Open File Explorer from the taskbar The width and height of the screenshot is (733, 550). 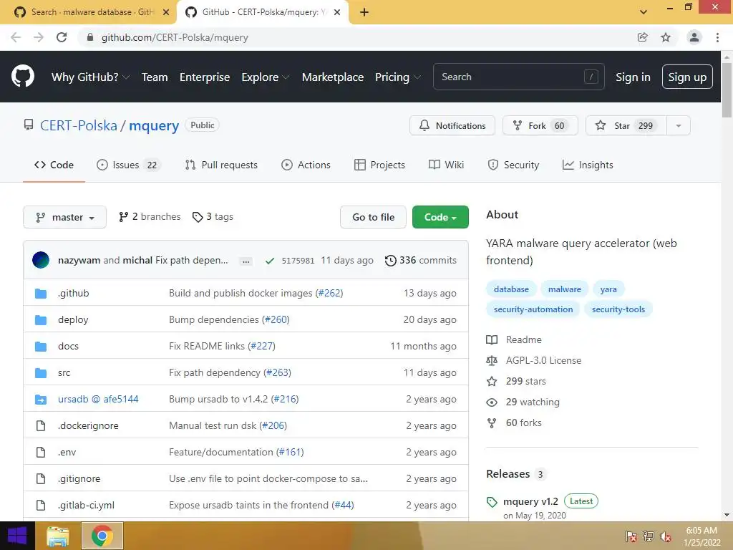(58, 536)
